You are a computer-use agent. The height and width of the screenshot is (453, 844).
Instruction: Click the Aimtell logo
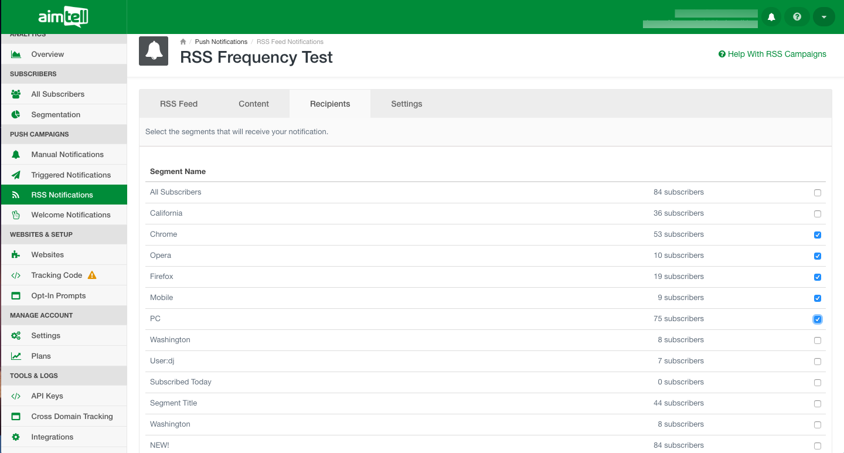coord(63,18)
